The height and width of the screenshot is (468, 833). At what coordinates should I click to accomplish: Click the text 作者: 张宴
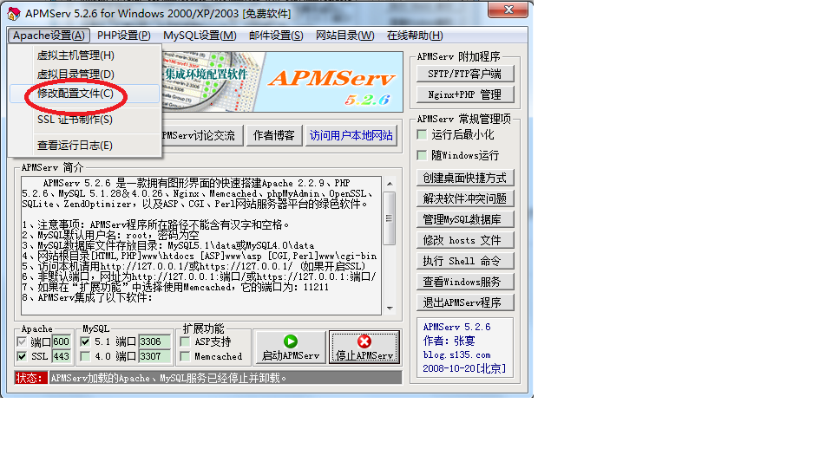pyautogui.click(x=449, y=341)
